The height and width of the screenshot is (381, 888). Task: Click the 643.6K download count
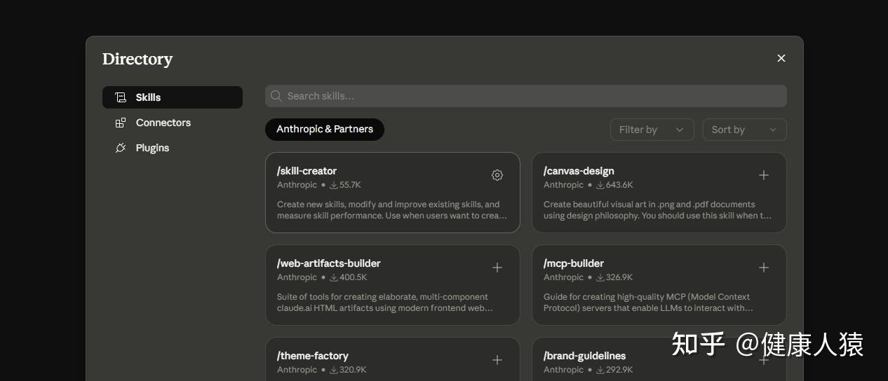click(x=614, y=185)
